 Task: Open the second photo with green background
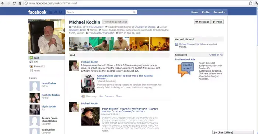click(x=99, y=44)
